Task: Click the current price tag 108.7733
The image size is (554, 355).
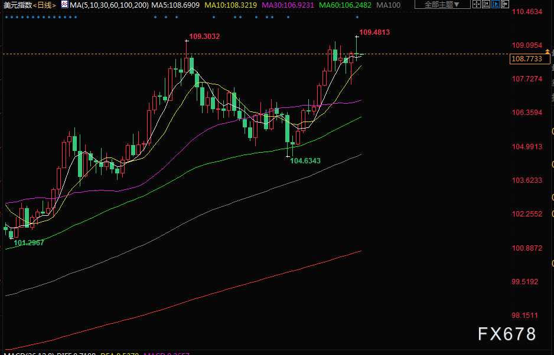Action: (527, 59)
